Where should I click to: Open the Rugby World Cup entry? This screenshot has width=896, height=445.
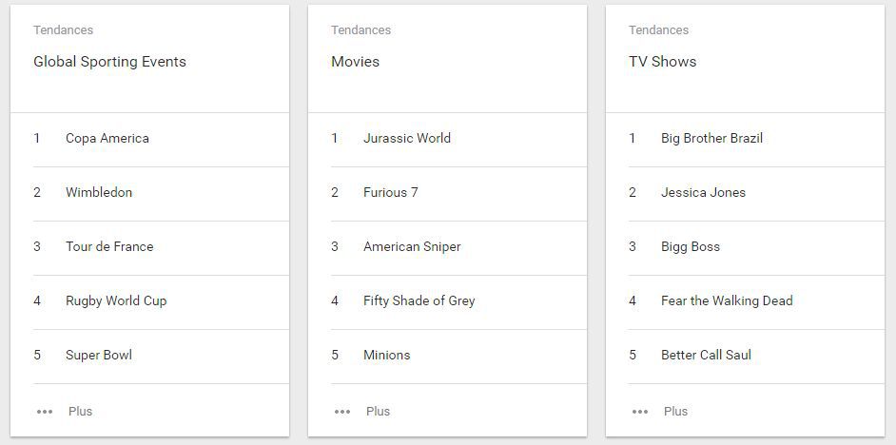click(116, 301)
